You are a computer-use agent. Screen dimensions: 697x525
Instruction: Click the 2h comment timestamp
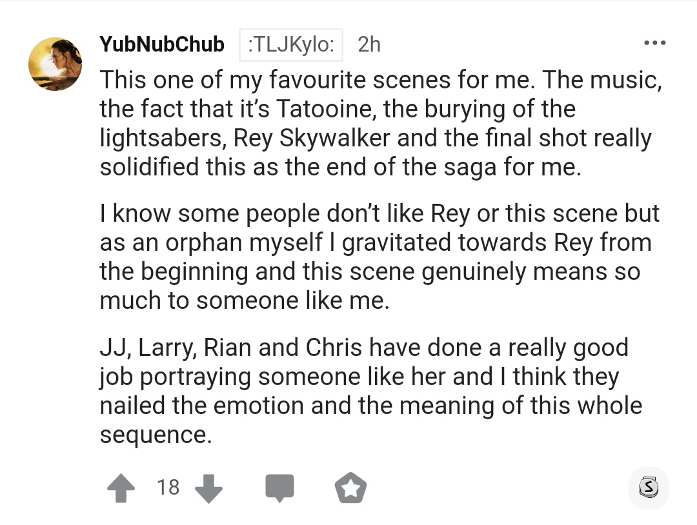click(369, 45)
